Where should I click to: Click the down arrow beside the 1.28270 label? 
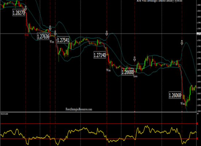(26, 8)
